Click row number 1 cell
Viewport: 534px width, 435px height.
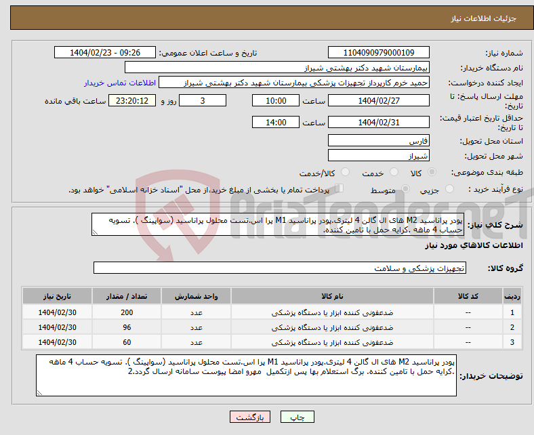point(512,312)
